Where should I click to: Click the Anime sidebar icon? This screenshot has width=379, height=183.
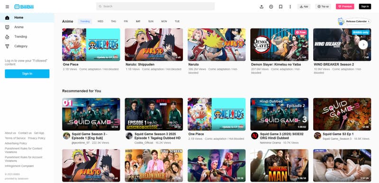(x=7, y=27)
